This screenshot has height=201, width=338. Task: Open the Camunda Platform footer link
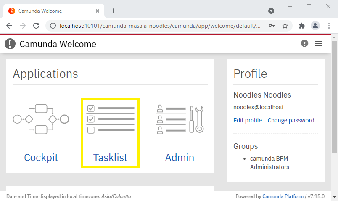coord(283,196)
